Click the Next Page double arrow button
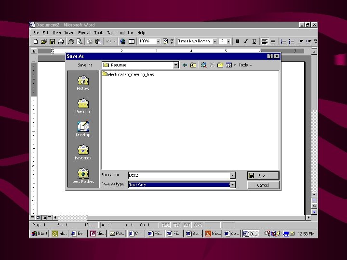347x260 pixels. point(314,212)
